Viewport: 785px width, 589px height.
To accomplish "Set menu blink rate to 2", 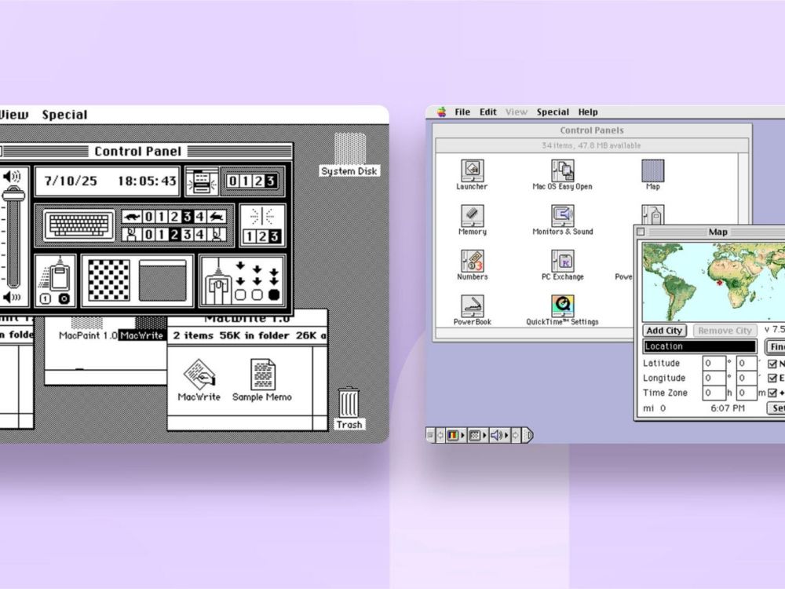I will [x=258, y=181].
